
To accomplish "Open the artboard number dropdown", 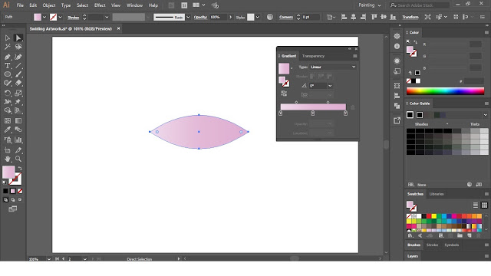I will coord(84,259).
